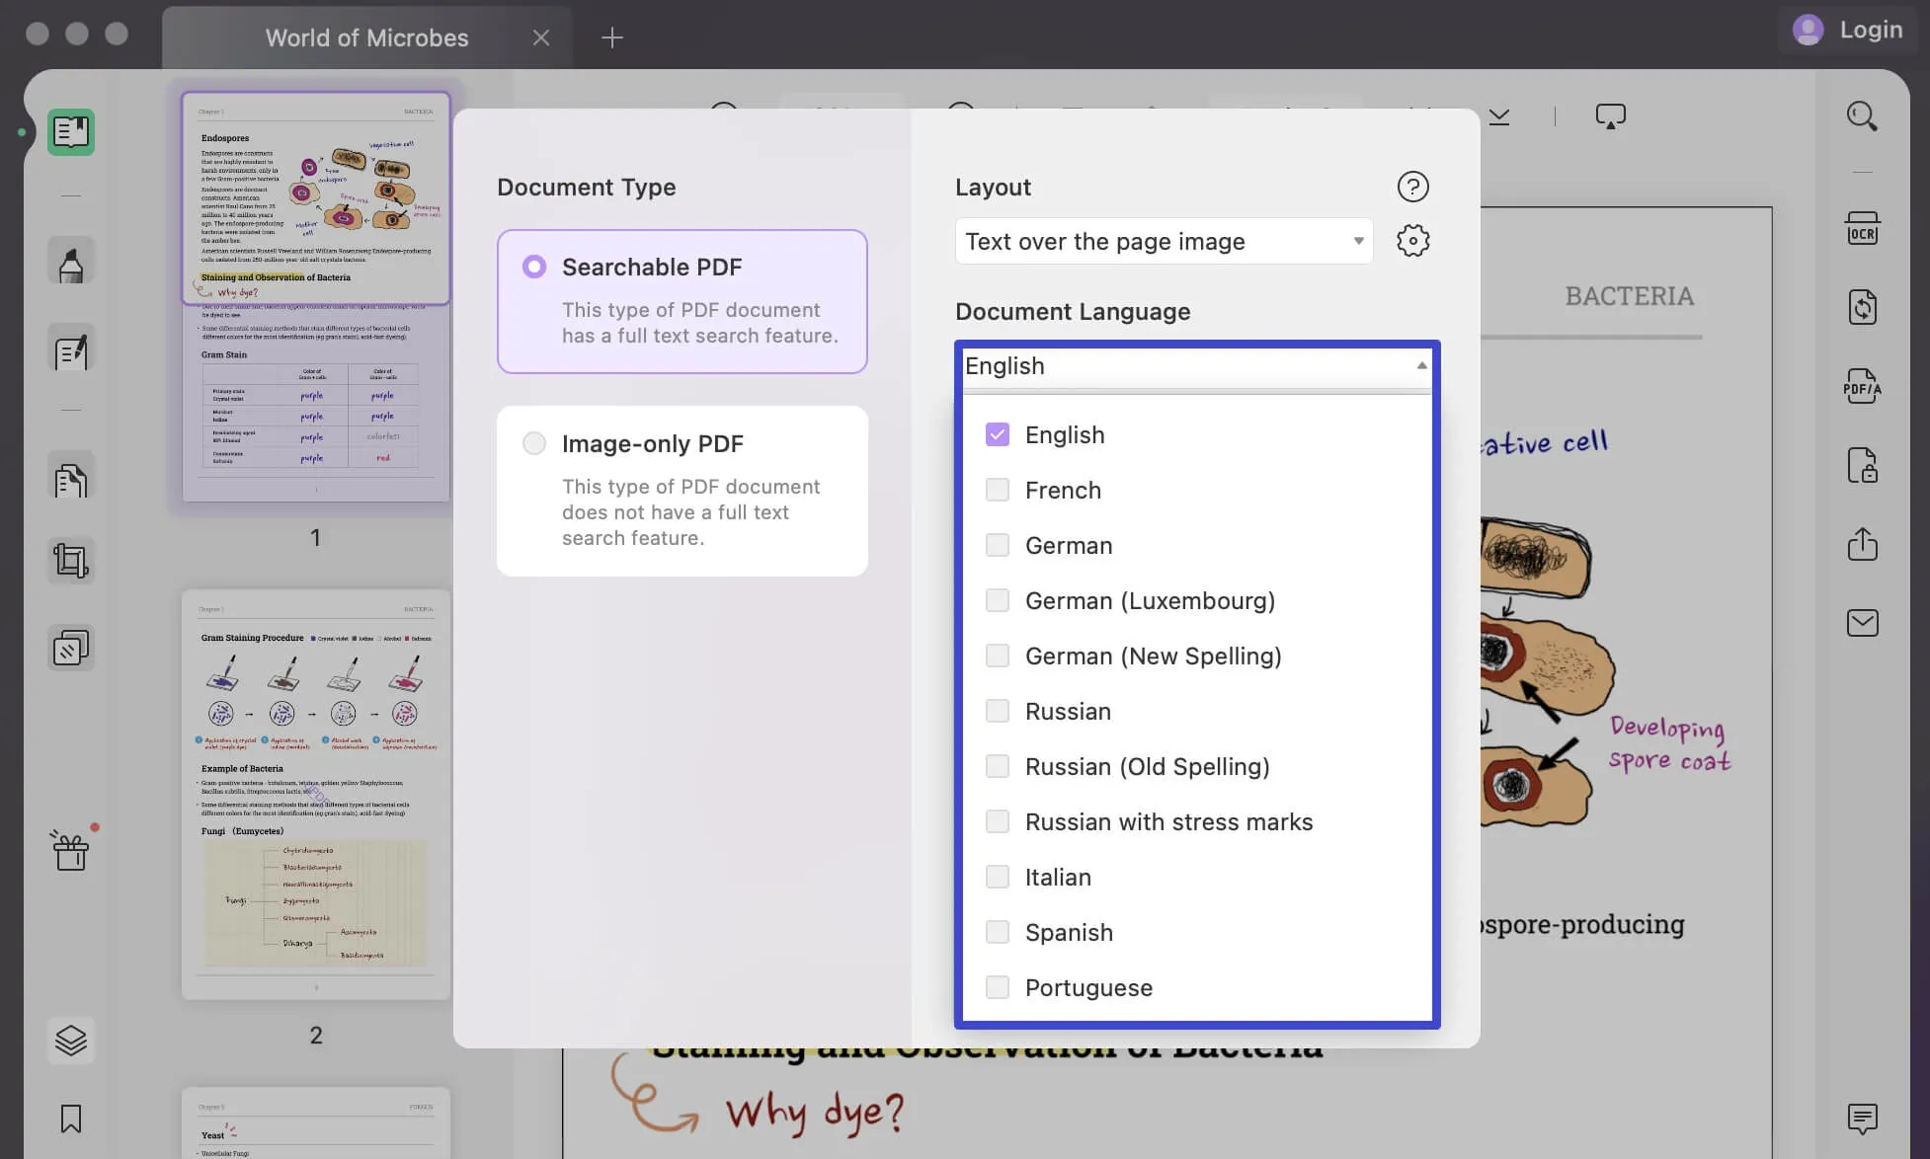Viewport: 1930px width, 1159px height.
Task: Click the Spanish language checkbox
Action: coord(998,932)
